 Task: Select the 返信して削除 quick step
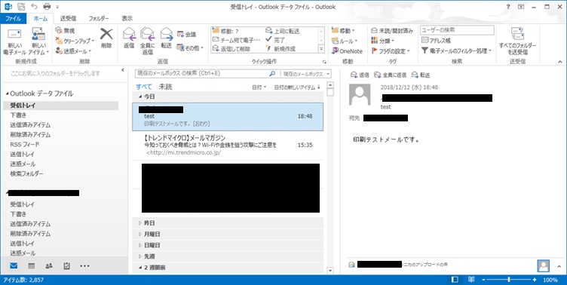click(231, 49)
